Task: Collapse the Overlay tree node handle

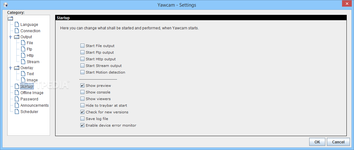Action: [x=10, y=68]
